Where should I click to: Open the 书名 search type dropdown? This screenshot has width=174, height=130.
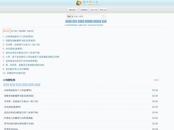[70, 16]
